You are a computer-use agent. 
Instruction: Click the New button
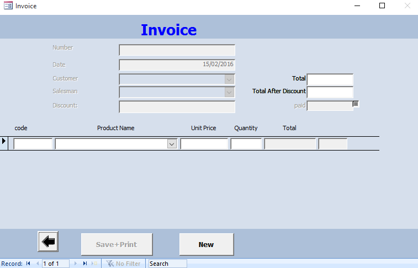coord(207,244)
